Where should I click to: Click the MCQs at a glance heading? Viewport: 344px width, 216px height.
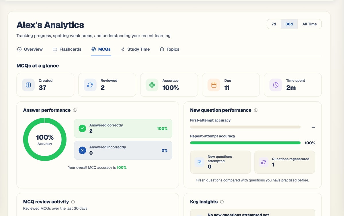38,66
